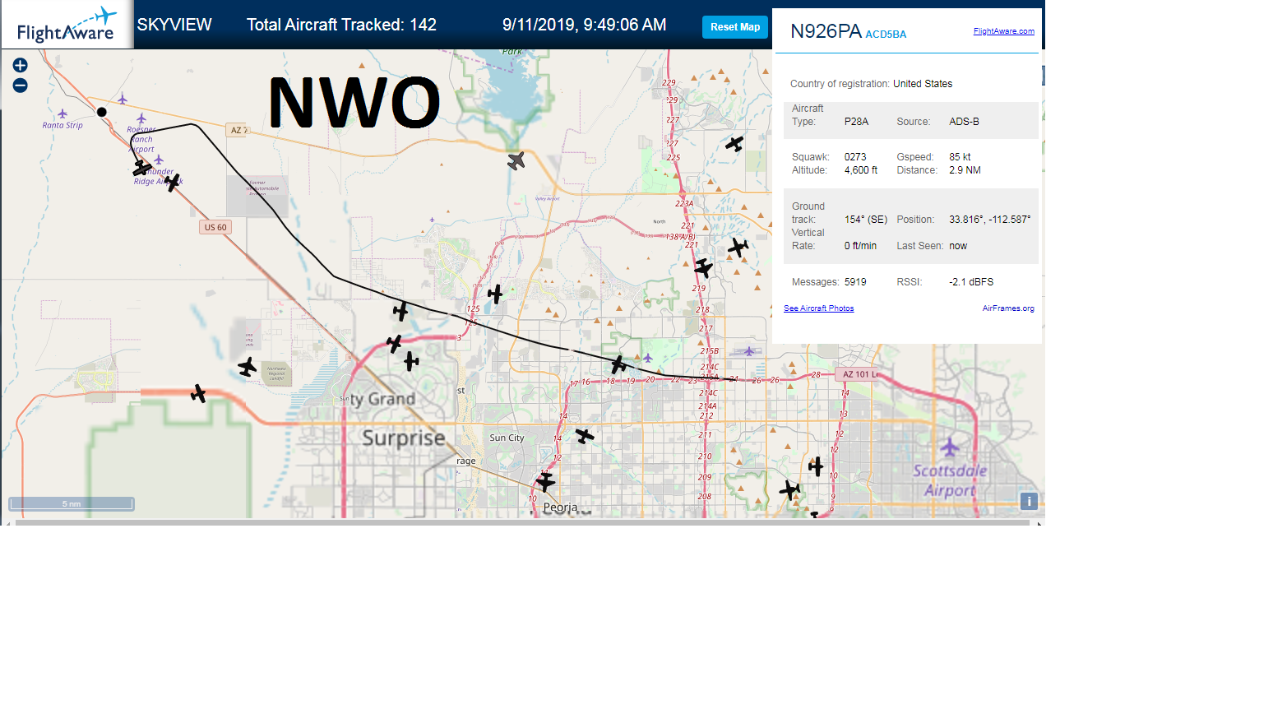The height and width of the screenshot is (709, 1273).
Task: Click the RSSI value -2.1 dBFS
Action: point(971,282)
